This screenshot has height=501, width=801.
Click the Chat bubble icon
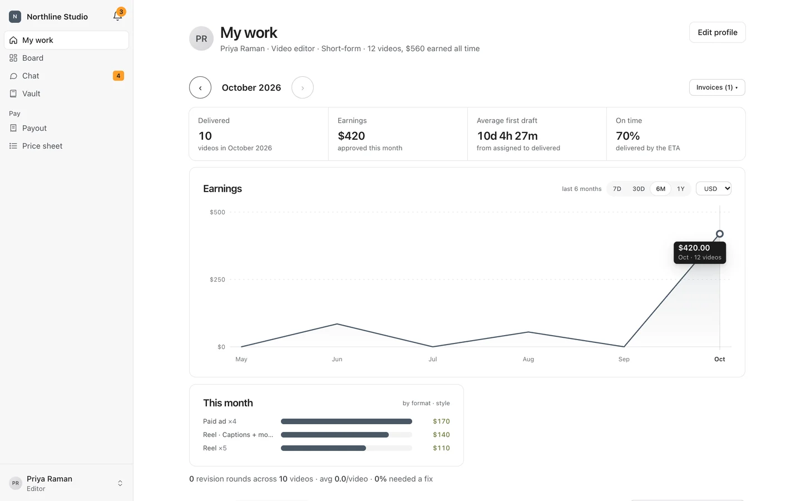[x=13, y=76]
